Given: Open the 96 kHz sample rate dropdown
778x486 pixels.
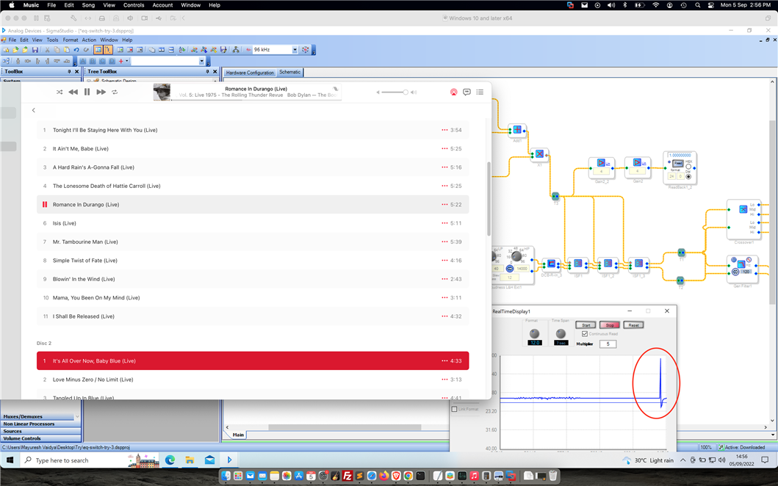Looking at the screenshot, I should (x=295, y=50).
